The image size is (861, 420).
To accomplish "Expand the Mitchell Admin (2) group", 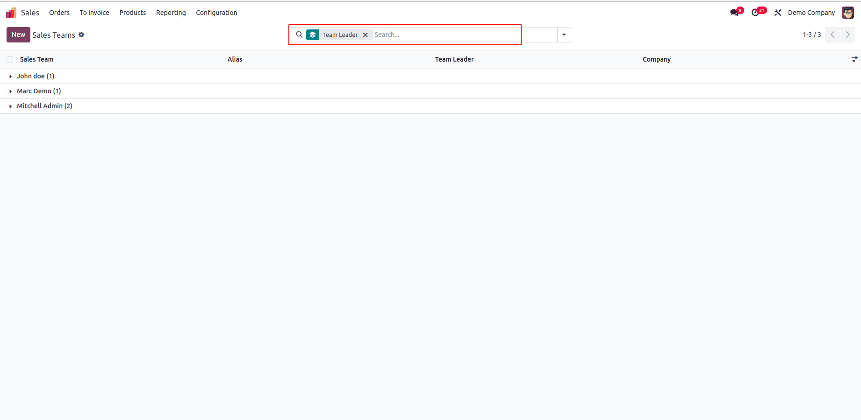I will click(x=44, y=106).
